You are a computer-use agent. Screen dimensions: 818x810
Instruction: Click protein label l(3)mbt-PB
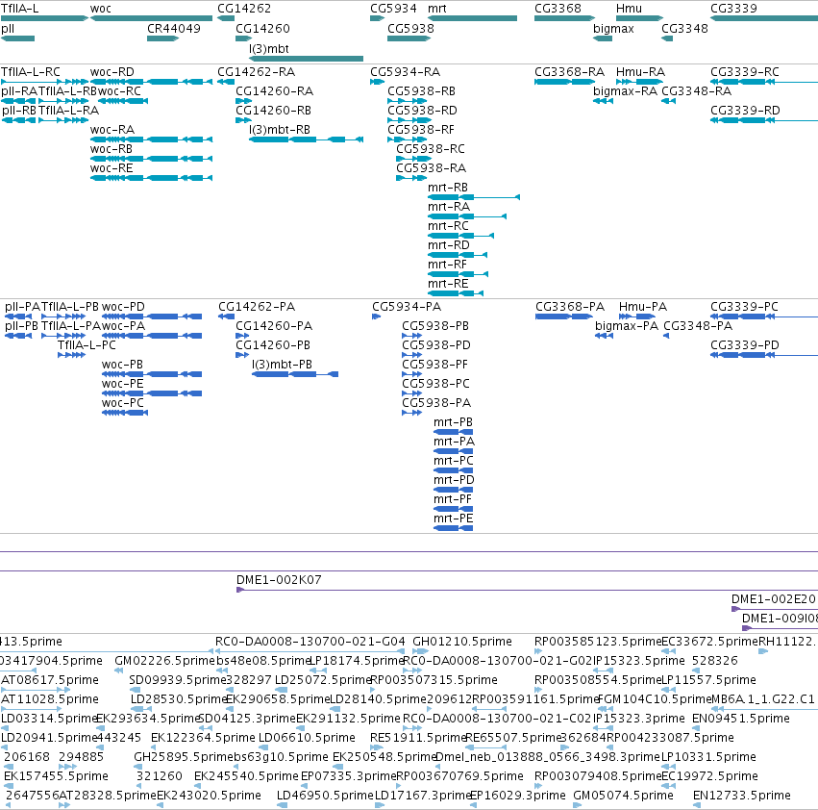(283, 365)
